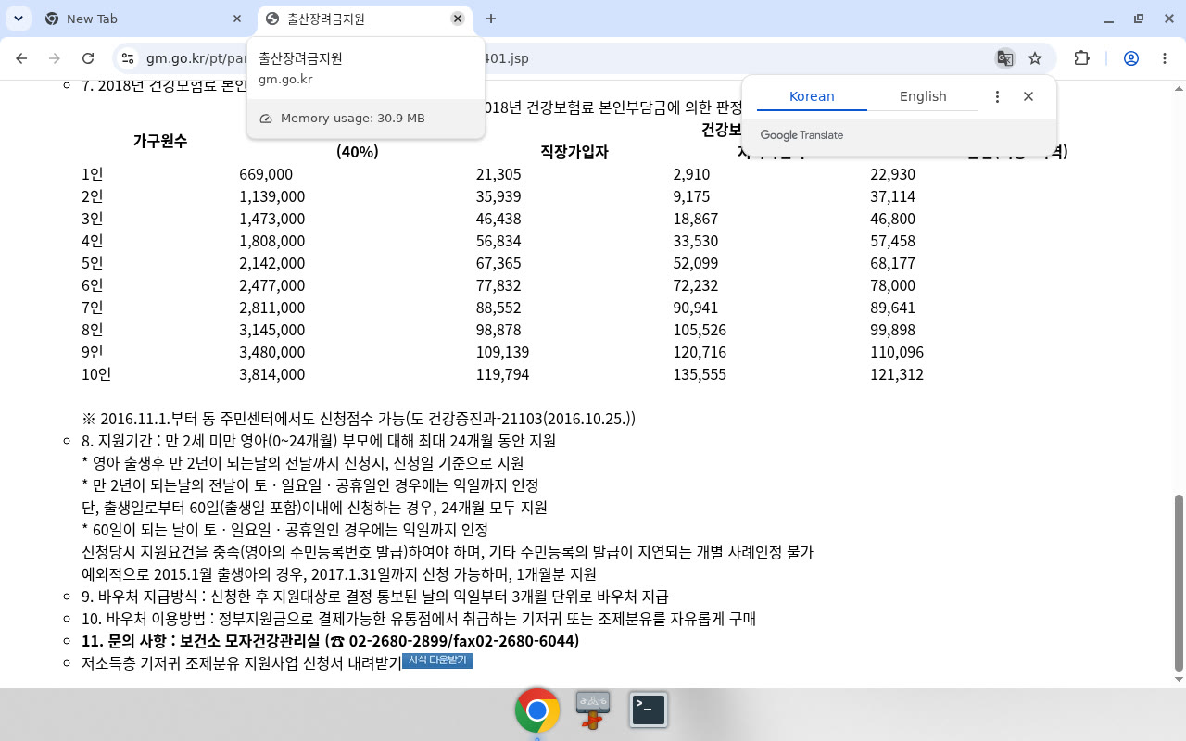This screenshot has height=741, width=1186.
Task: Bookmark this page with the star
Action: click(x=1035, y=58)
